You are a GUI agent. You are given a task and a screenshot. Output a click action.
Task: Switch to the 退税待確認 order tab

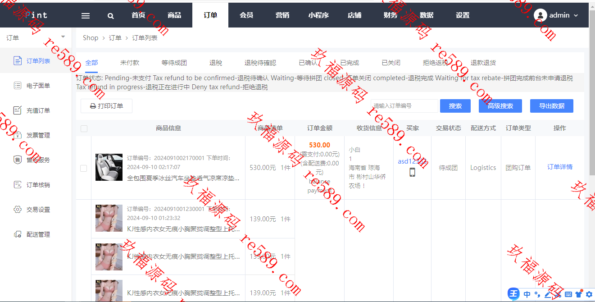coord(260,63)
